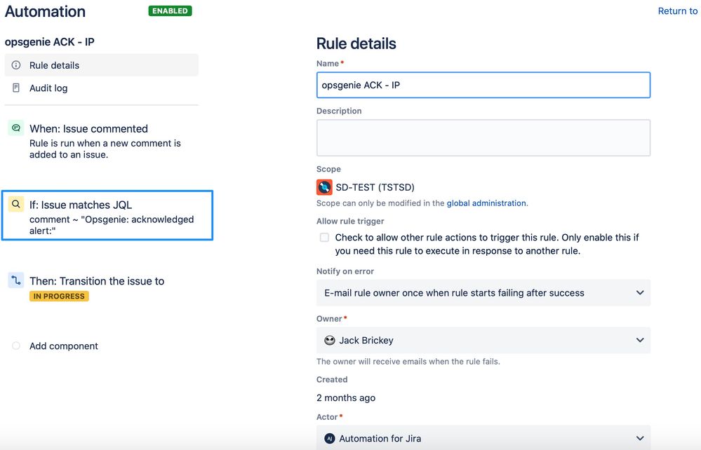The height and width of the screenshot is (450, 701).
Task: Click the SD-TEST project avatar icon
Action: pyautogui.click(x=324, y=187)
